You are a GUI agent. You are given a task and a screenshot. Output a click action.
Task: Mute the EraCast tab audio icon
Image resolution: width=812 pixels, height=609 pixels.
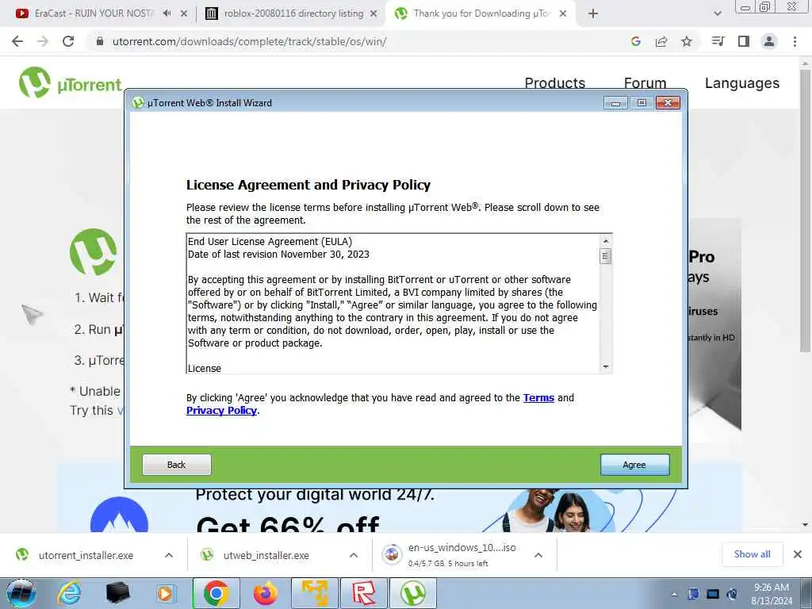tap(167, 13)
